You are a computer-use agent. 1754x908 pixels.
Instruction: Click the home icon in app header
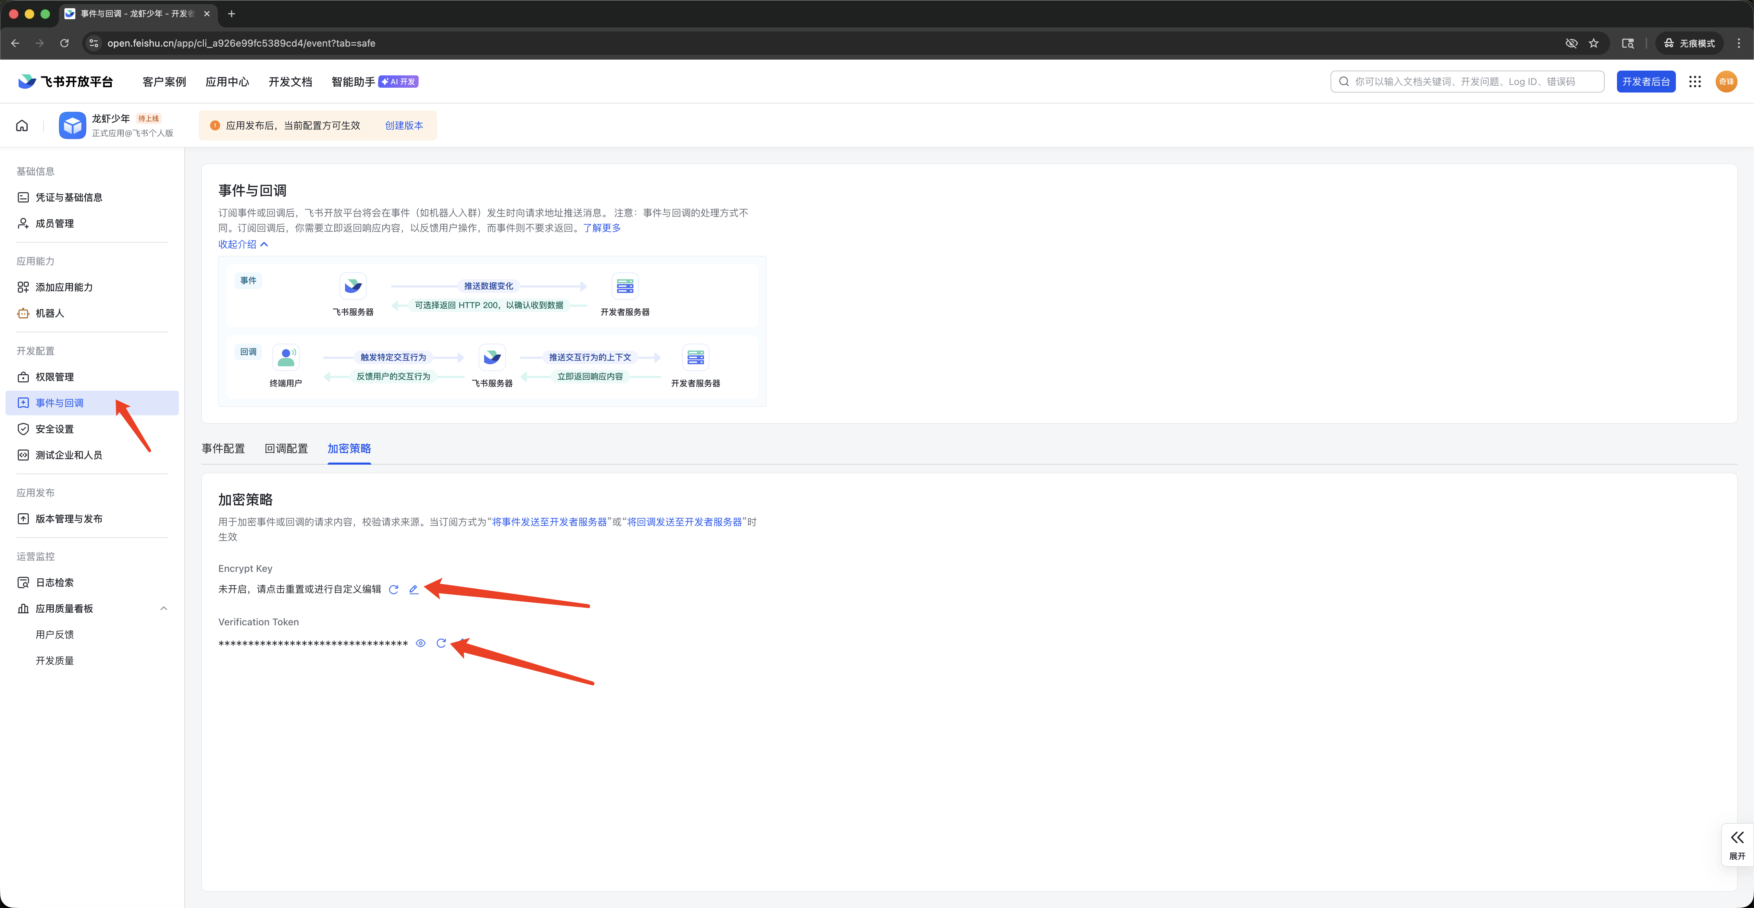22,125
